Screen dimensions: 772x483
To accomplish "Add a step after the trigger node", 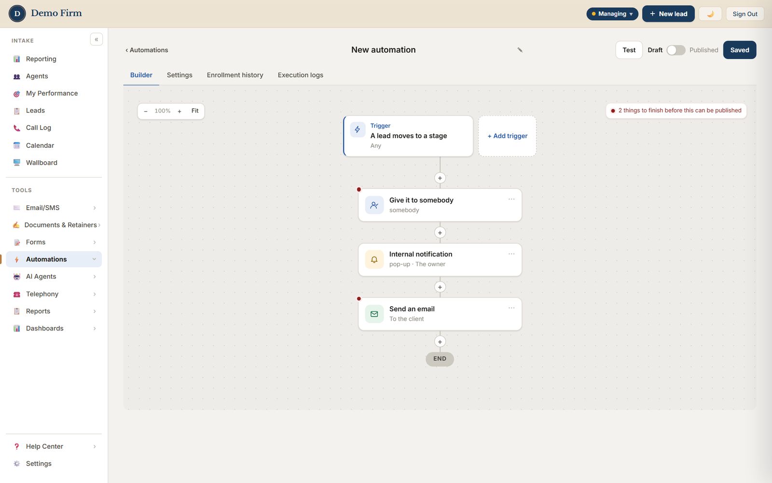I will pyautogui.click(x=440, y=178).
